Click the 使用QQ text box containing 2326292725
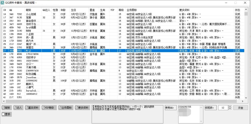Viewport: 251px width, 124px height. pos(190,114)
